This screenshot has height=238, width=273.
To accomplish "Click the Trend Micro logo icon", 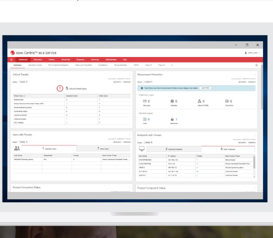I will pos(12,53).
